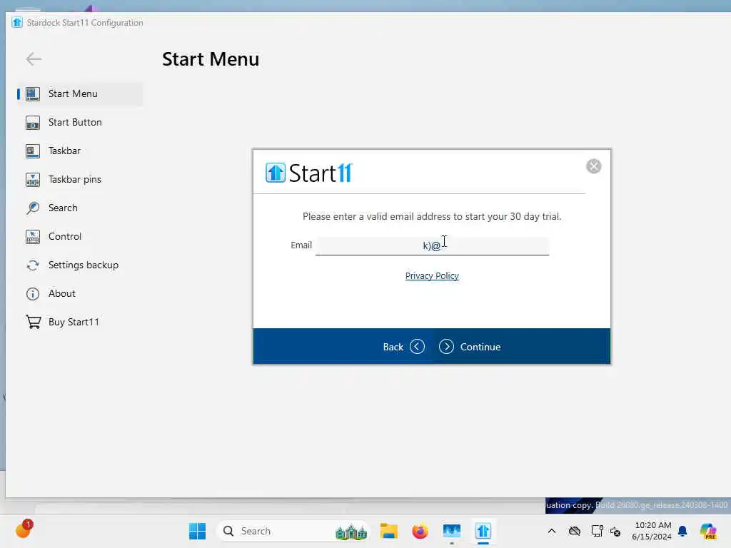Select the Search label in sidebar
This screenshot has height=548, width=731.
(63, 208)
